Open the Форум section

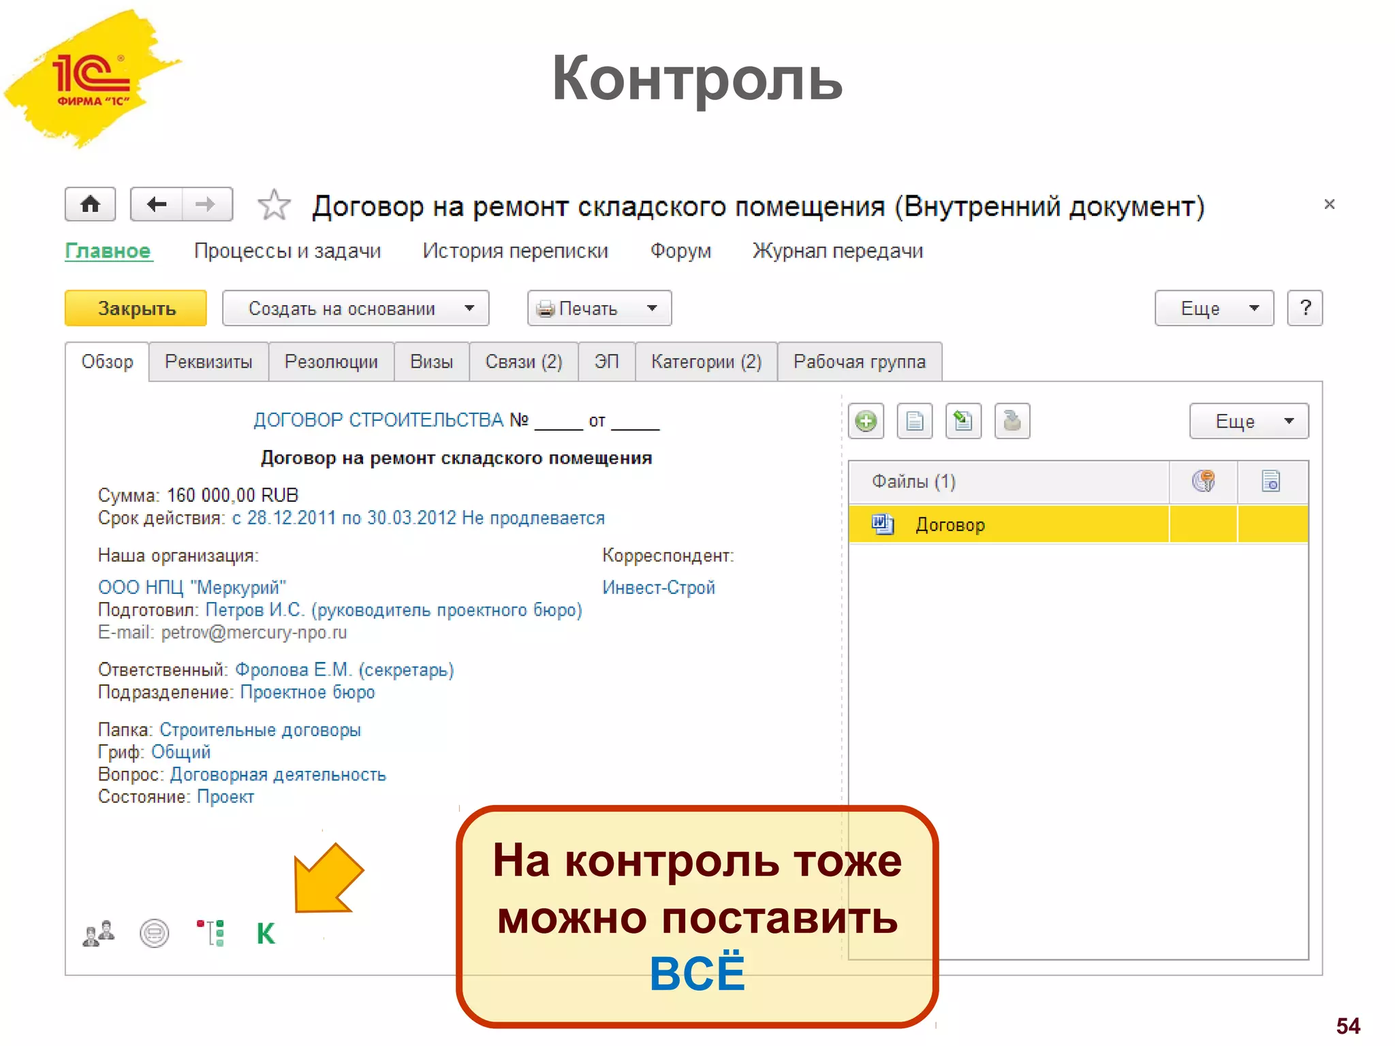click(680, 251)
